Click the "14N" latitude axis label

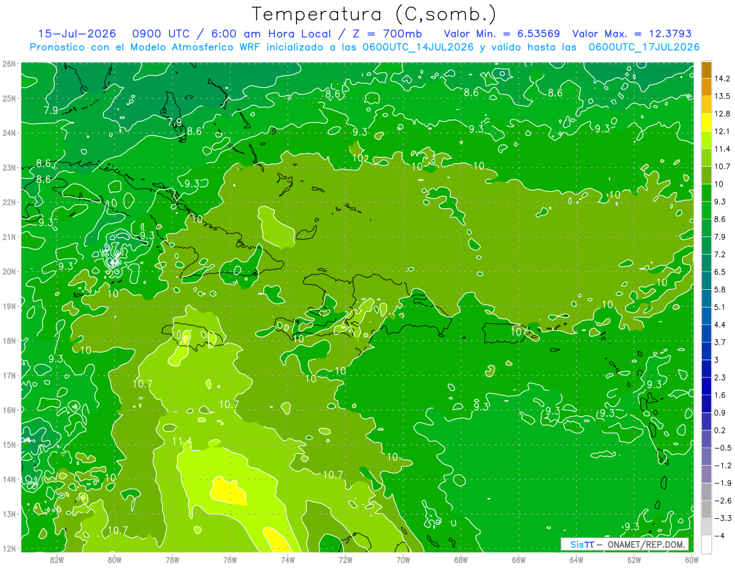9,479
